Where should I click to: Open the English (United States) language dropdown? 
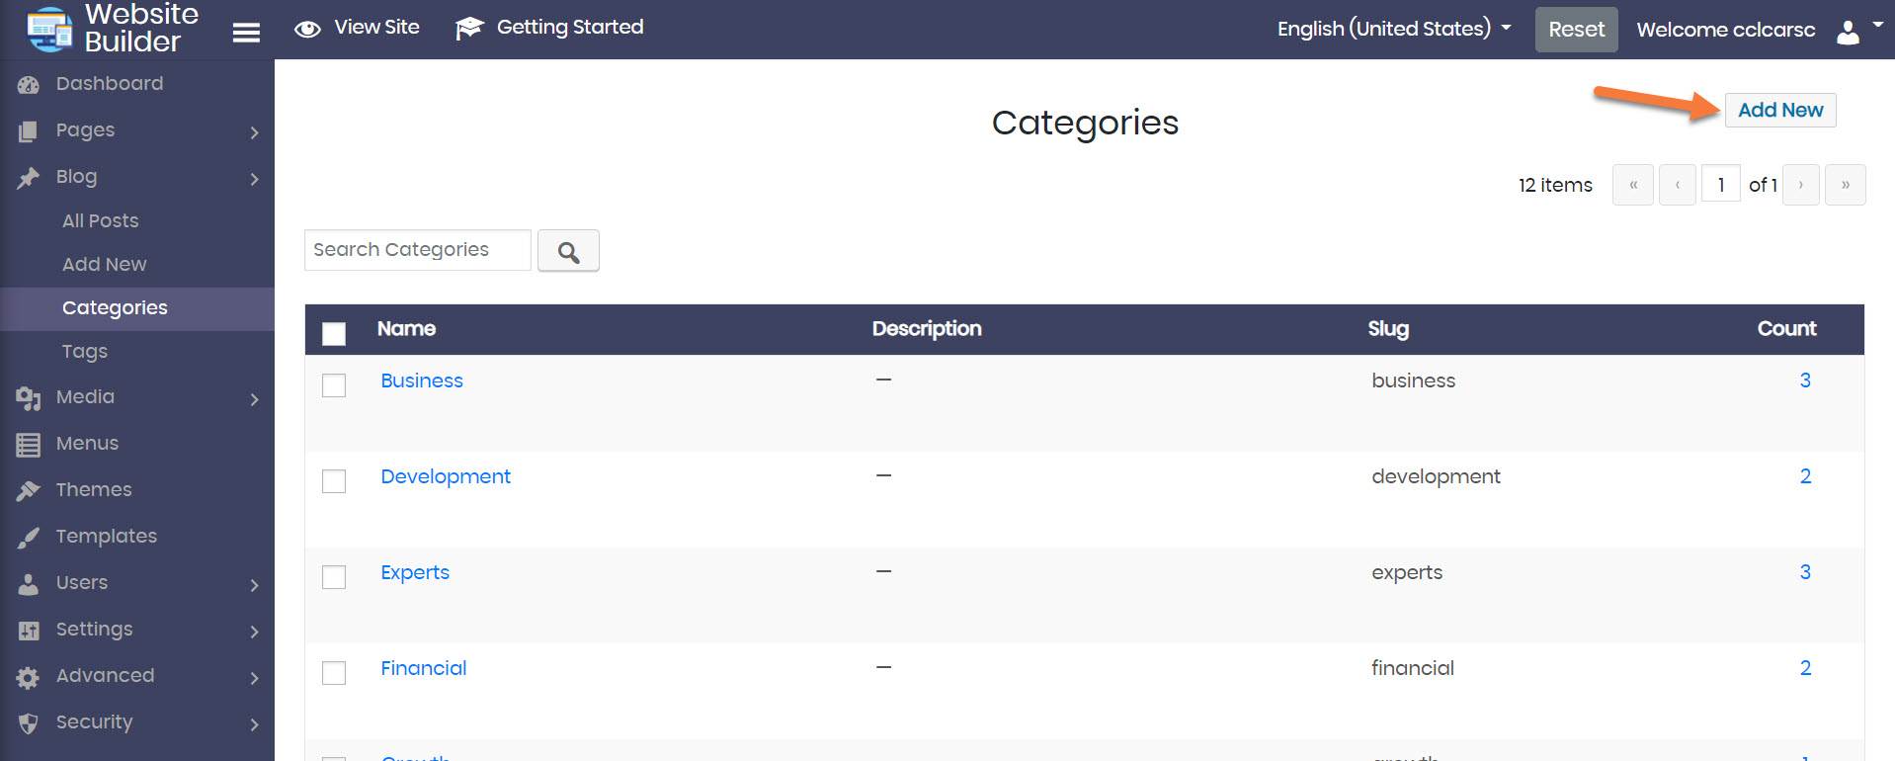[1393, 29]
